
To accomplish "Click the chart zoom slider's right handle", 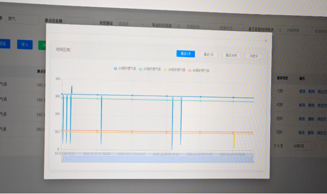I will 254,159.
